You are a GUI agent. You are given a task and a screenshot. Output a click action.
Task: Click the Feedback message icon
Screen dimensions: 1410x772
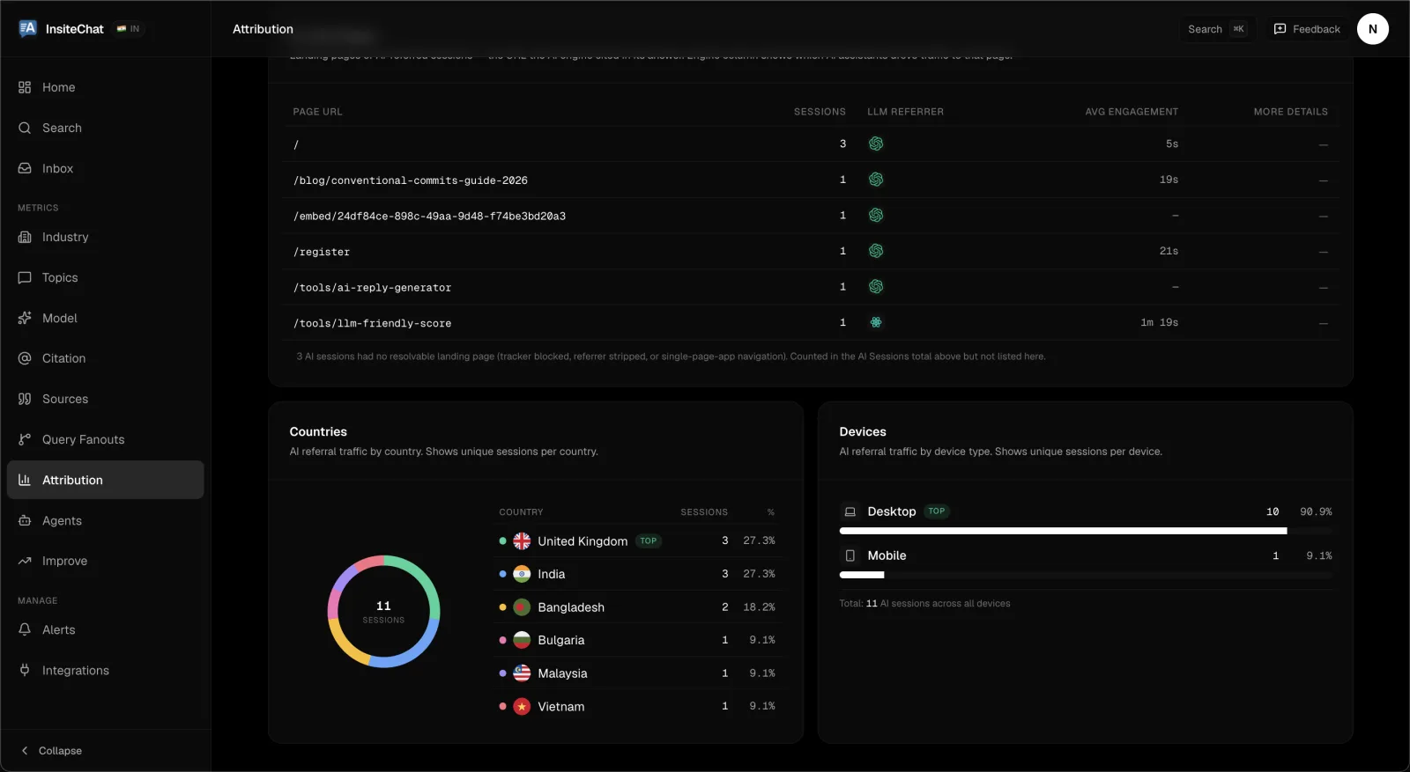pyautogui.click(x=1280, y=29)
